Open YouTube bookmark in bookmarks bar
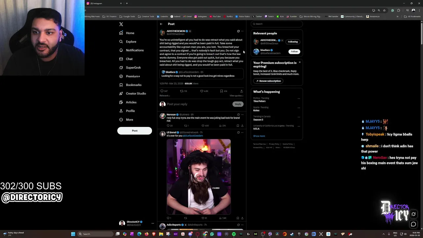The height and width of the screenshot is (238, 423). pos(215,17)
